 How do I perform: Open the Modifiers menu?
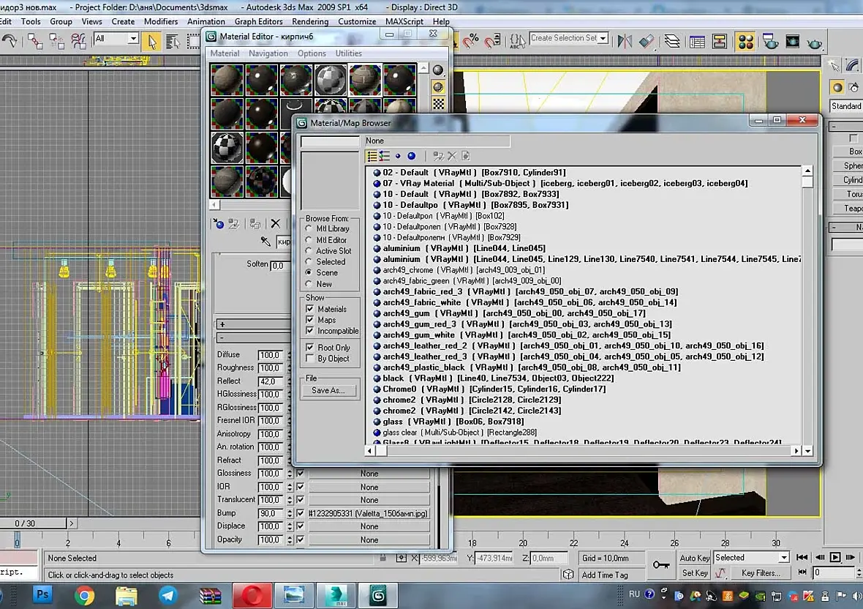[161, 21]
